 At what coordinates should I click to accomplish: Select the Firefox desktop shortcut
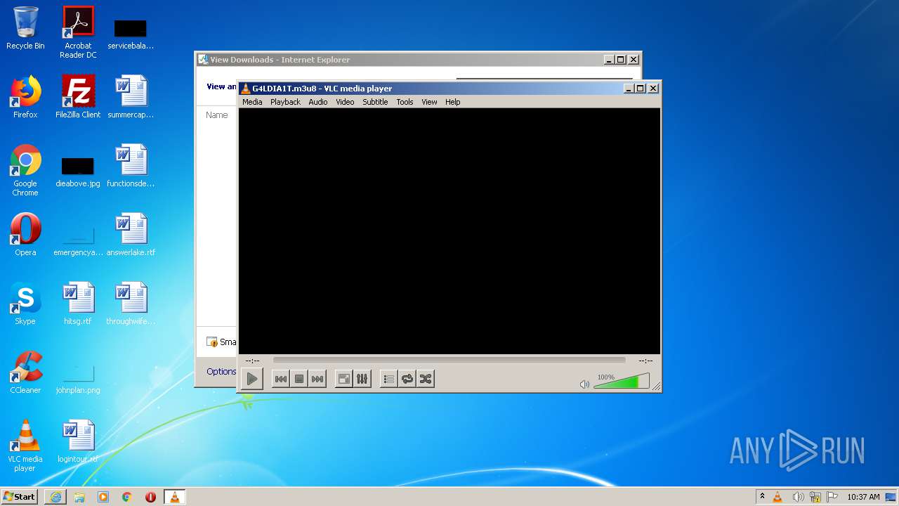coord(25,97)
